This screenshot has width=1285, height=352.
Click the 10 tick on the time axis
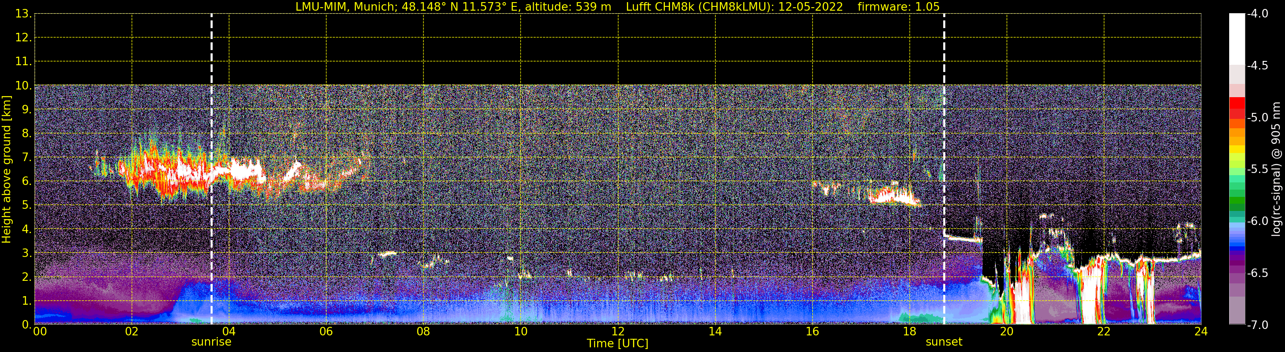pyautogui.click(x=521, y=332)
